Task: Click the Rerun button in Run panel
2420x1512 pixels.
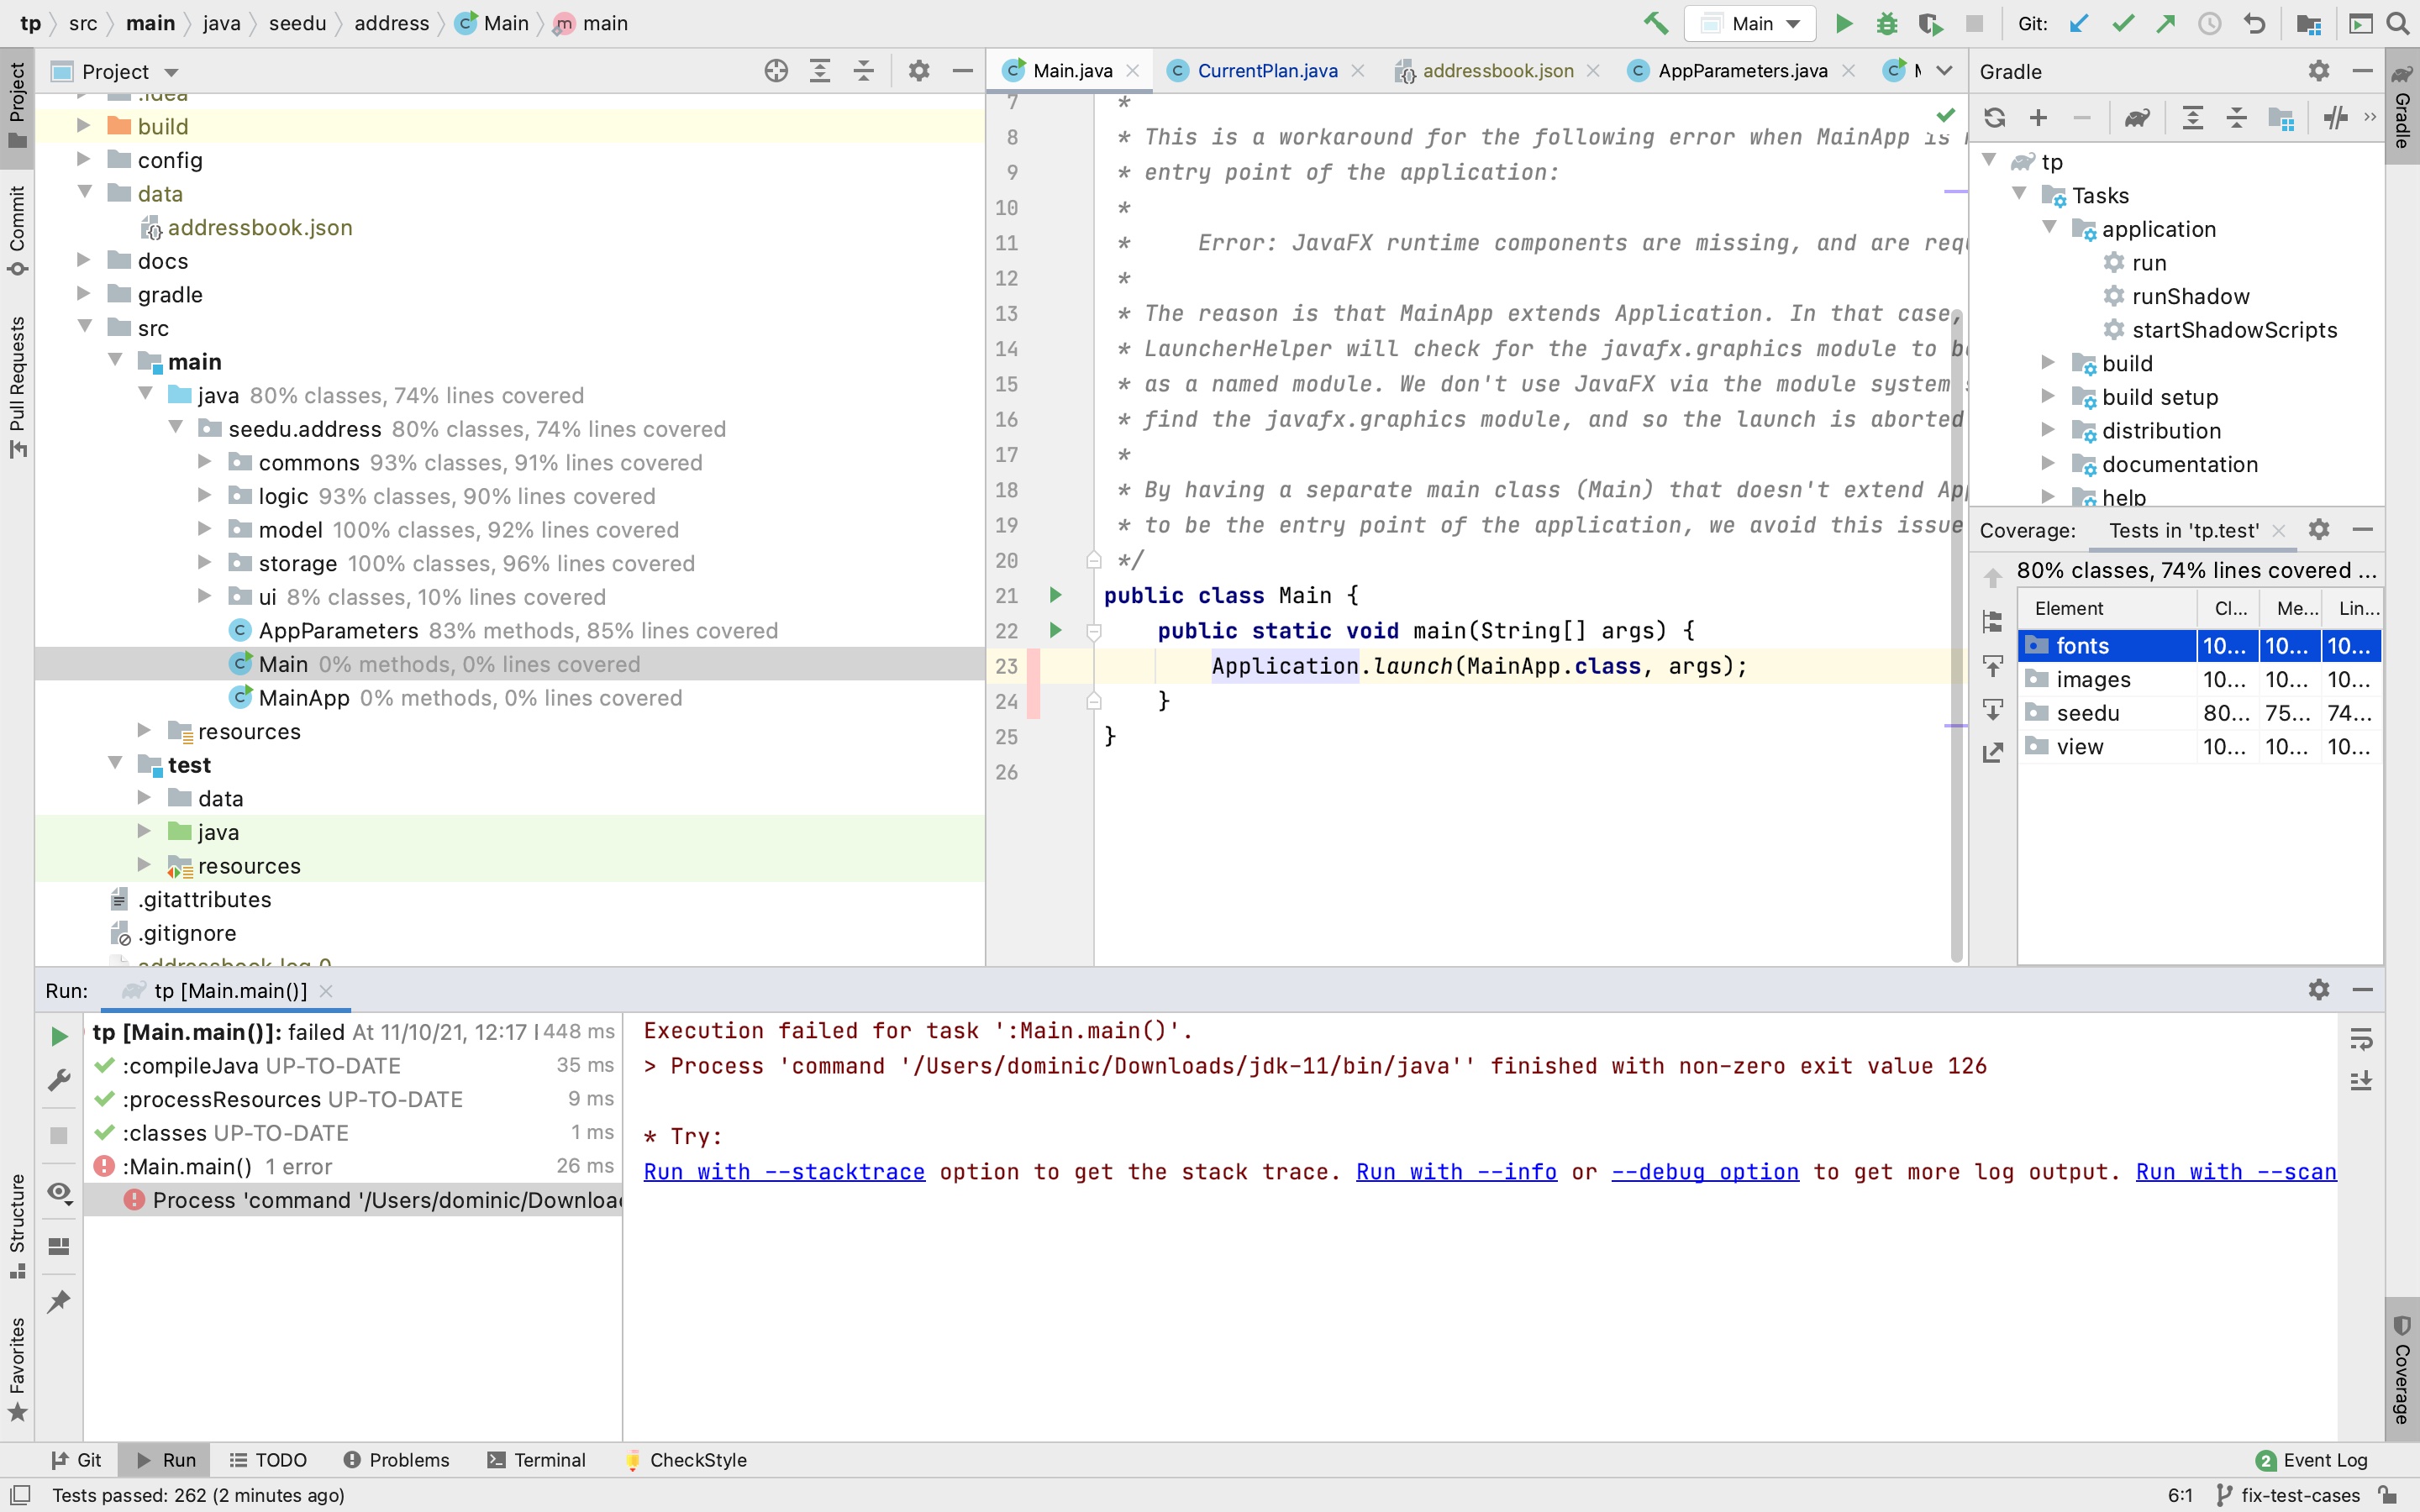Action: [x=59, y=1036]
